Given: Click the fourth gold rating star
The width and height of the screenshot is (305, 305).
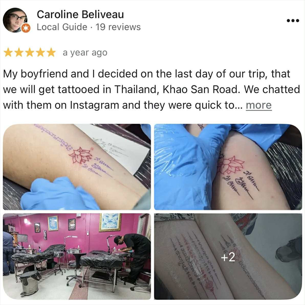Looking at the screenshot, I should [x=41, y=53].
